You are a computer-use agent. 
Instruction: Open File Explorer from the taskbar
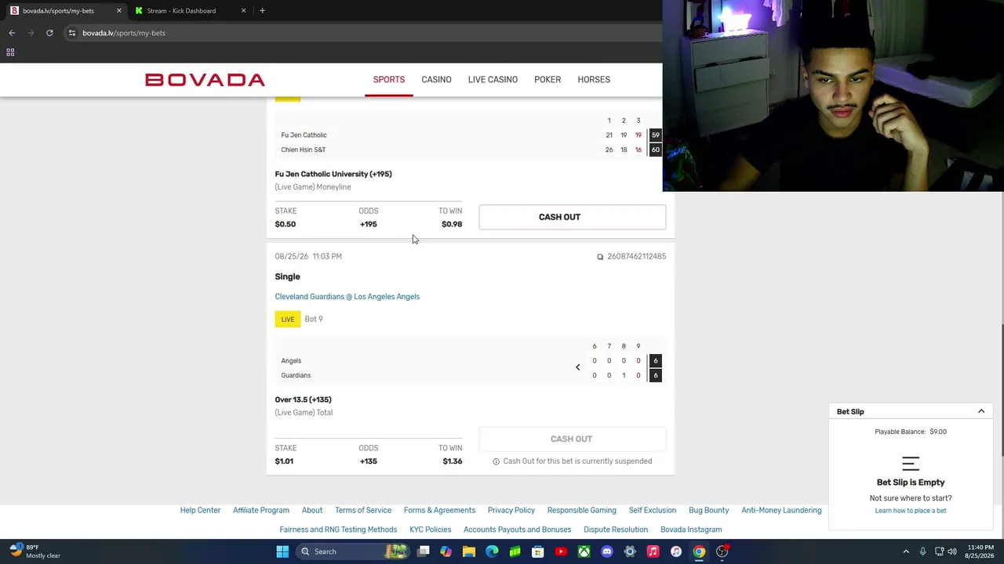[469, 551]
